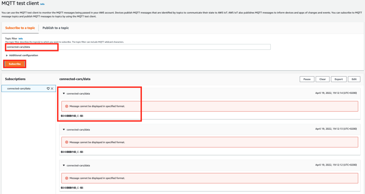Collapse the first connected-cars/data message

[64, 94]
